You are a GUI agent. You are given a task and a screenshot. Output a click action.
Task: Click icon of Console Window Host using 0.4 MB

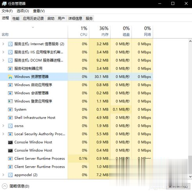coord(10,151)
